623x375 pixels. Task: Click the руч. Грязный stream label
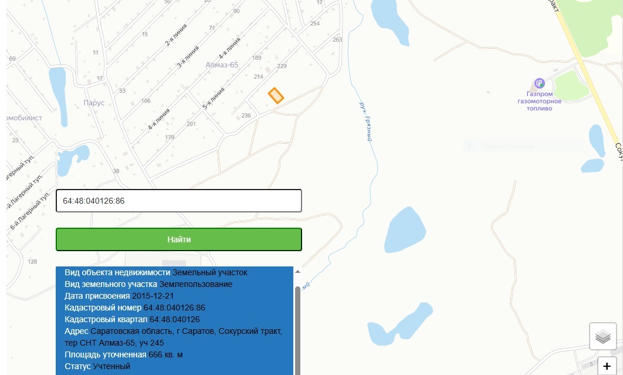click(x=366, y=122)
